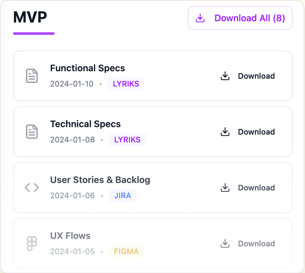
Task: Click download arrow icon for User Stories
Action: [225, 188]
